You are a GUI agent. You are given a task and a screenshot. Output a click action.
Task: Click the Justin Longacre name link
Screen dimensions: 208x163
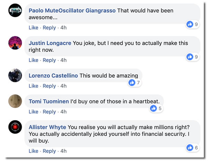[50, 43]
